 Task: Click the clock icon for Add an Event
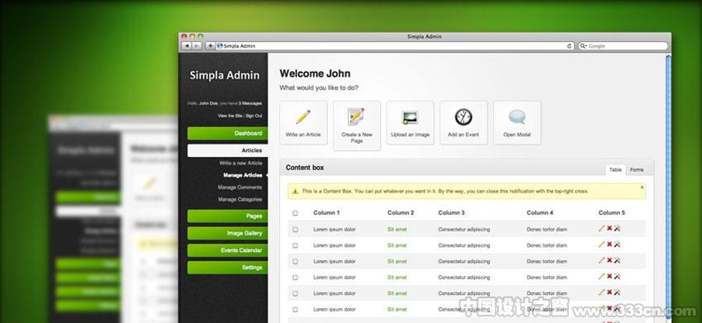point(463,117)
